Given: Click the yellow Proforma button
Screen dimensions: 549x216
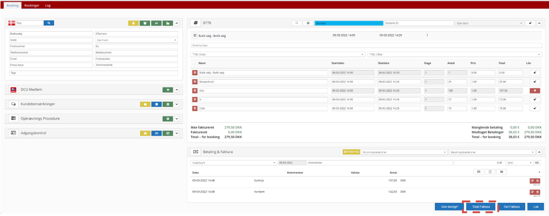Looking at the screenshot, I should coord(351,152).
